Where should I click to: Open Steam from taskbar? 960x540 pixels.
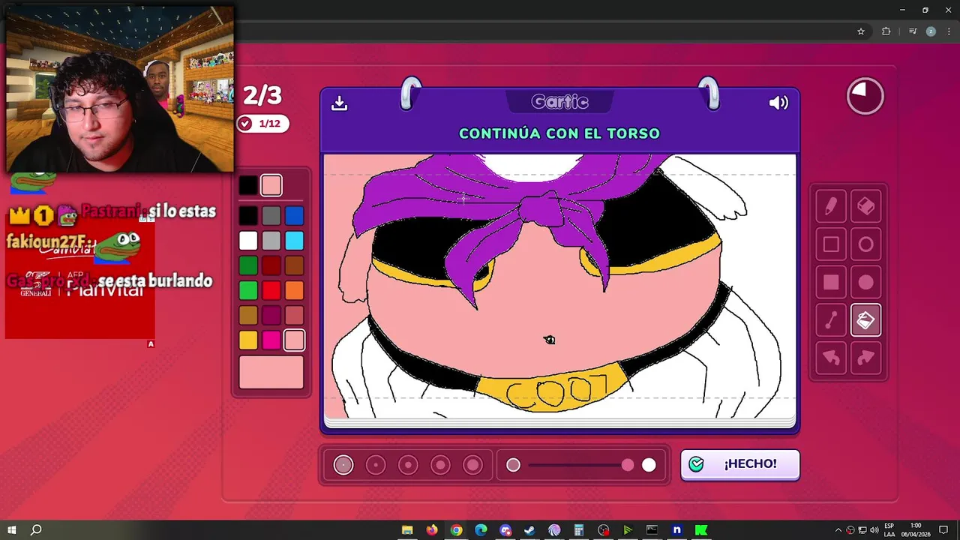coord(529,530)
